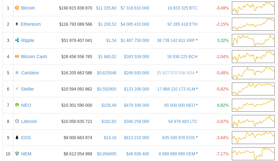Open the Ripple name link
The image size is (278, 161).
coord(28,40)
